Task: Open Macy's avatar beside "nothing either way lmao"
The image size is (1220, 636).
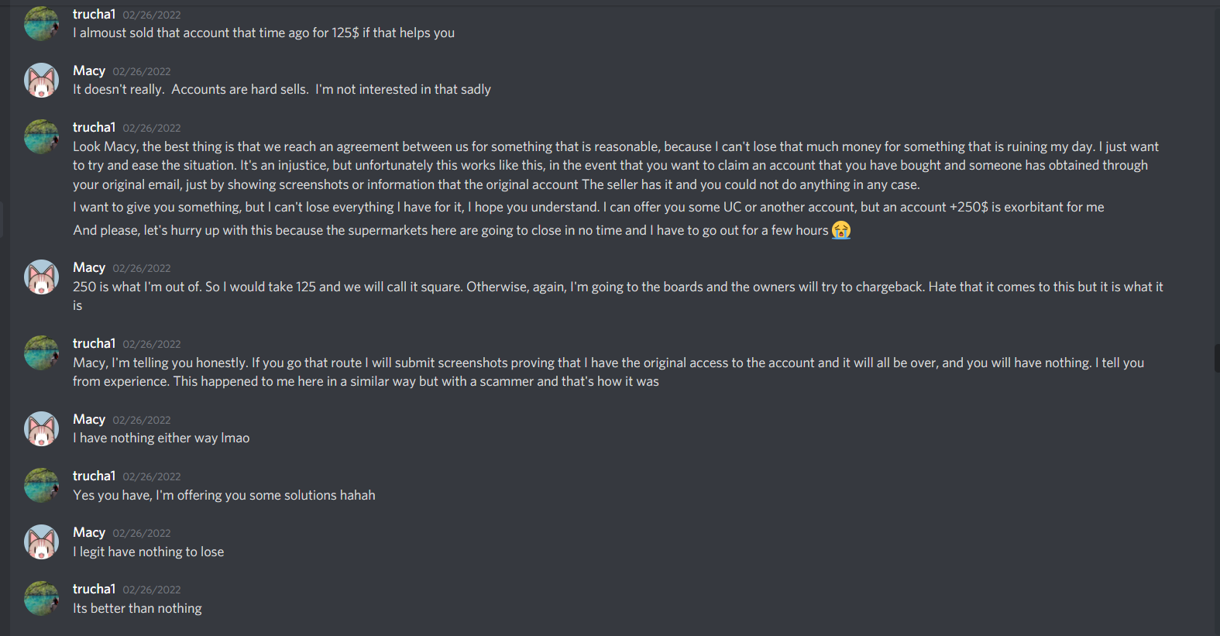Action: pos(42,429)
